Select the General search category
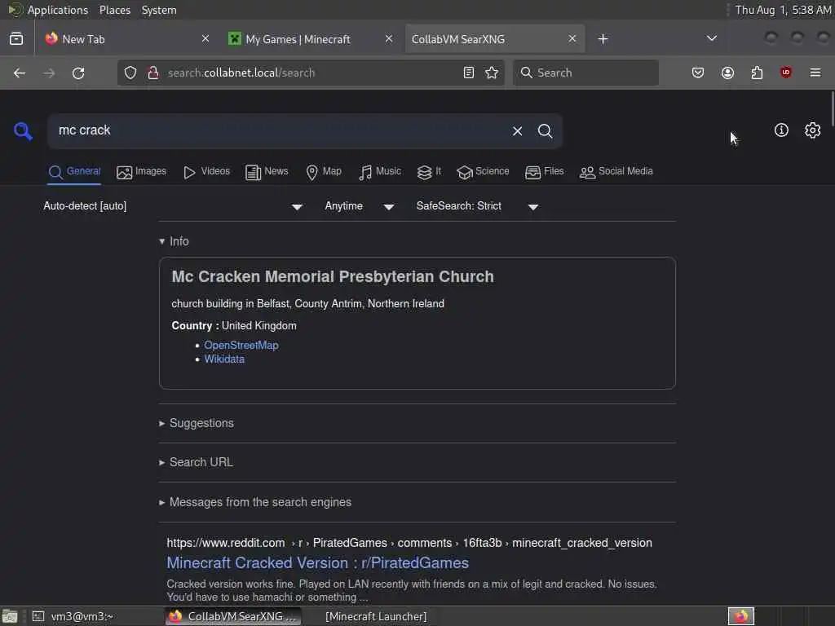 [74, 171]
